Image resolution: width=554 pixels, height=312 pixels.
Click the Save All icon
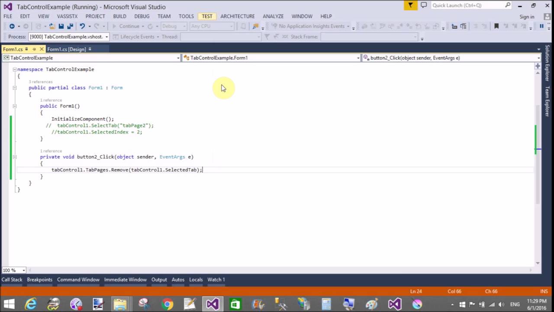(x=70, y=26)
